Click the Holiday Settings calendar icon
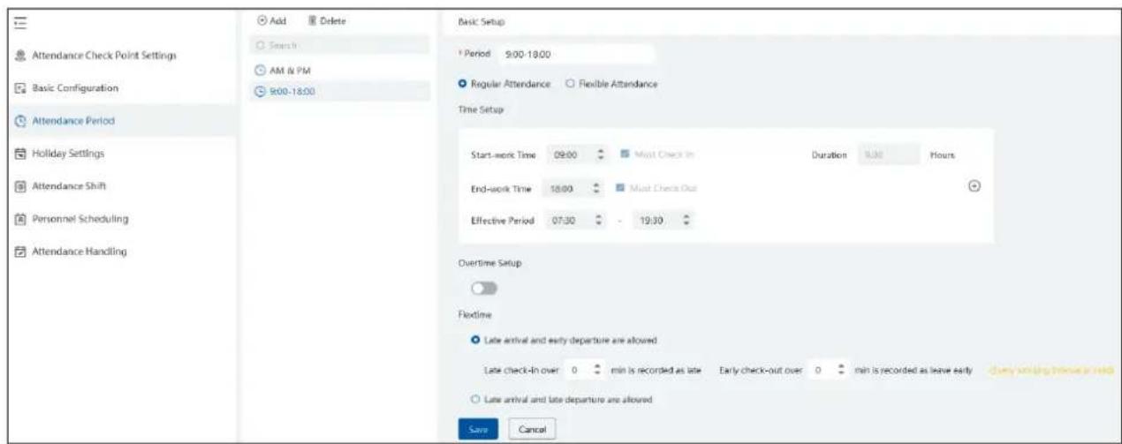 (x=21, y=154)
